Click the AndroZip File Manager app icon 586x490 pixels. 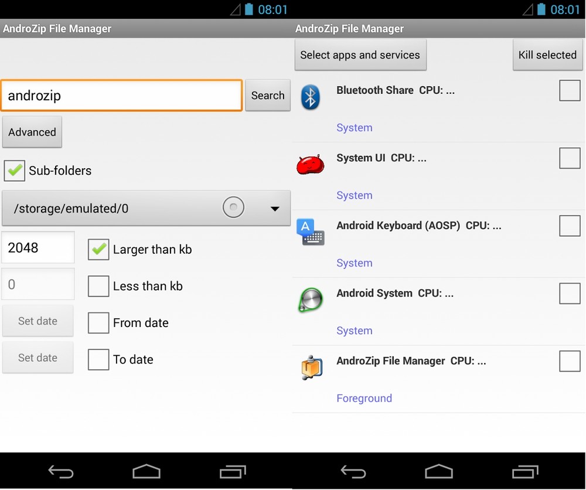pyautogui.click(x=311, y=367)
